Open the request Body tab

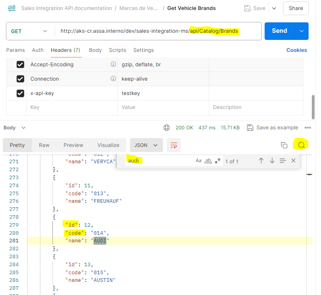click(x=96, y=50)
